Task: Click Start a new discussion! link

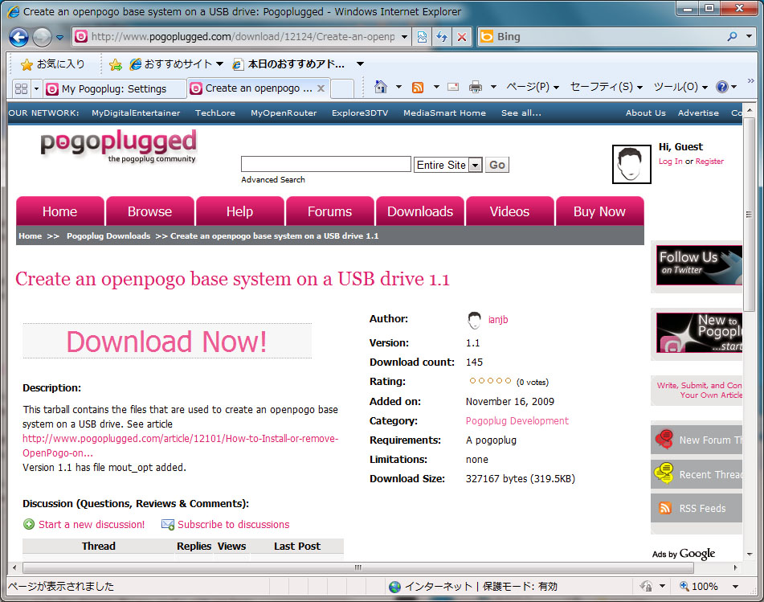Action: (x=92, y=525)
